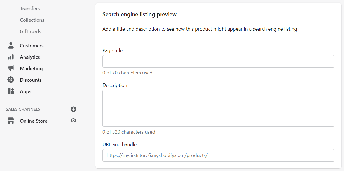Open Collections in the sidebar
The width and height of the screenshot is (344, 171).
coord(32,20)
